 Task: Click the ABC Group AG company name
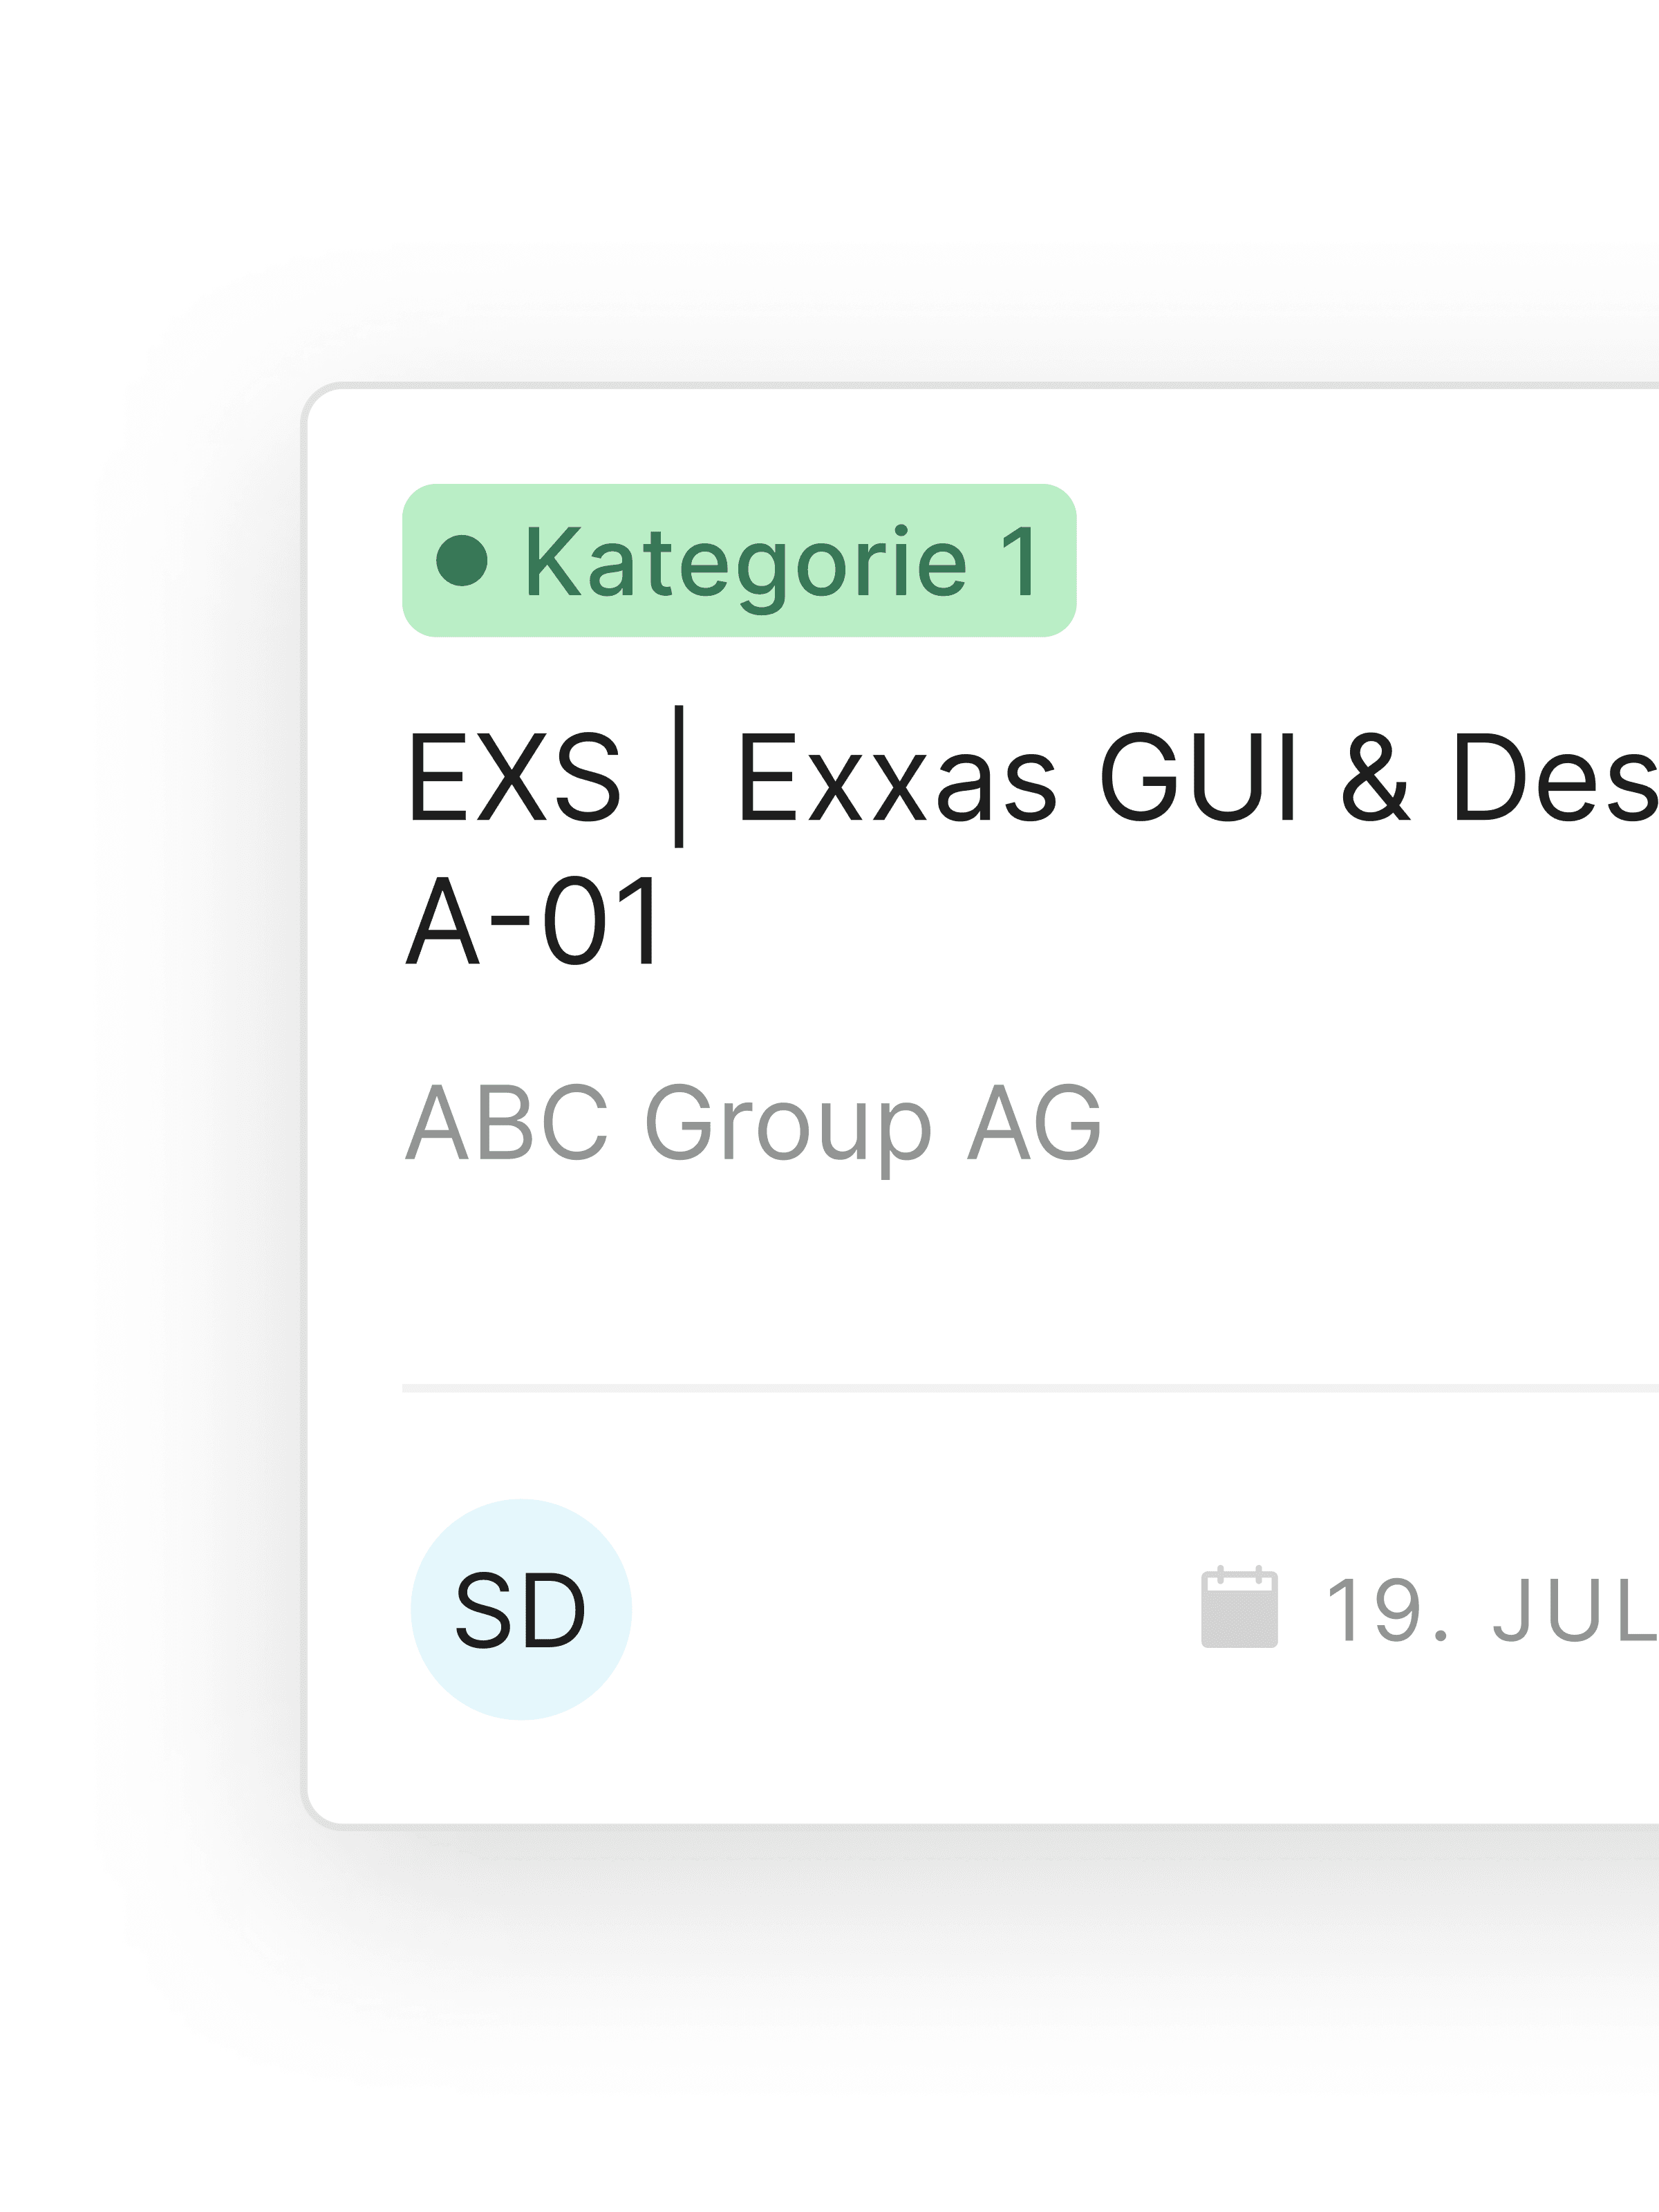(753, 1124)
